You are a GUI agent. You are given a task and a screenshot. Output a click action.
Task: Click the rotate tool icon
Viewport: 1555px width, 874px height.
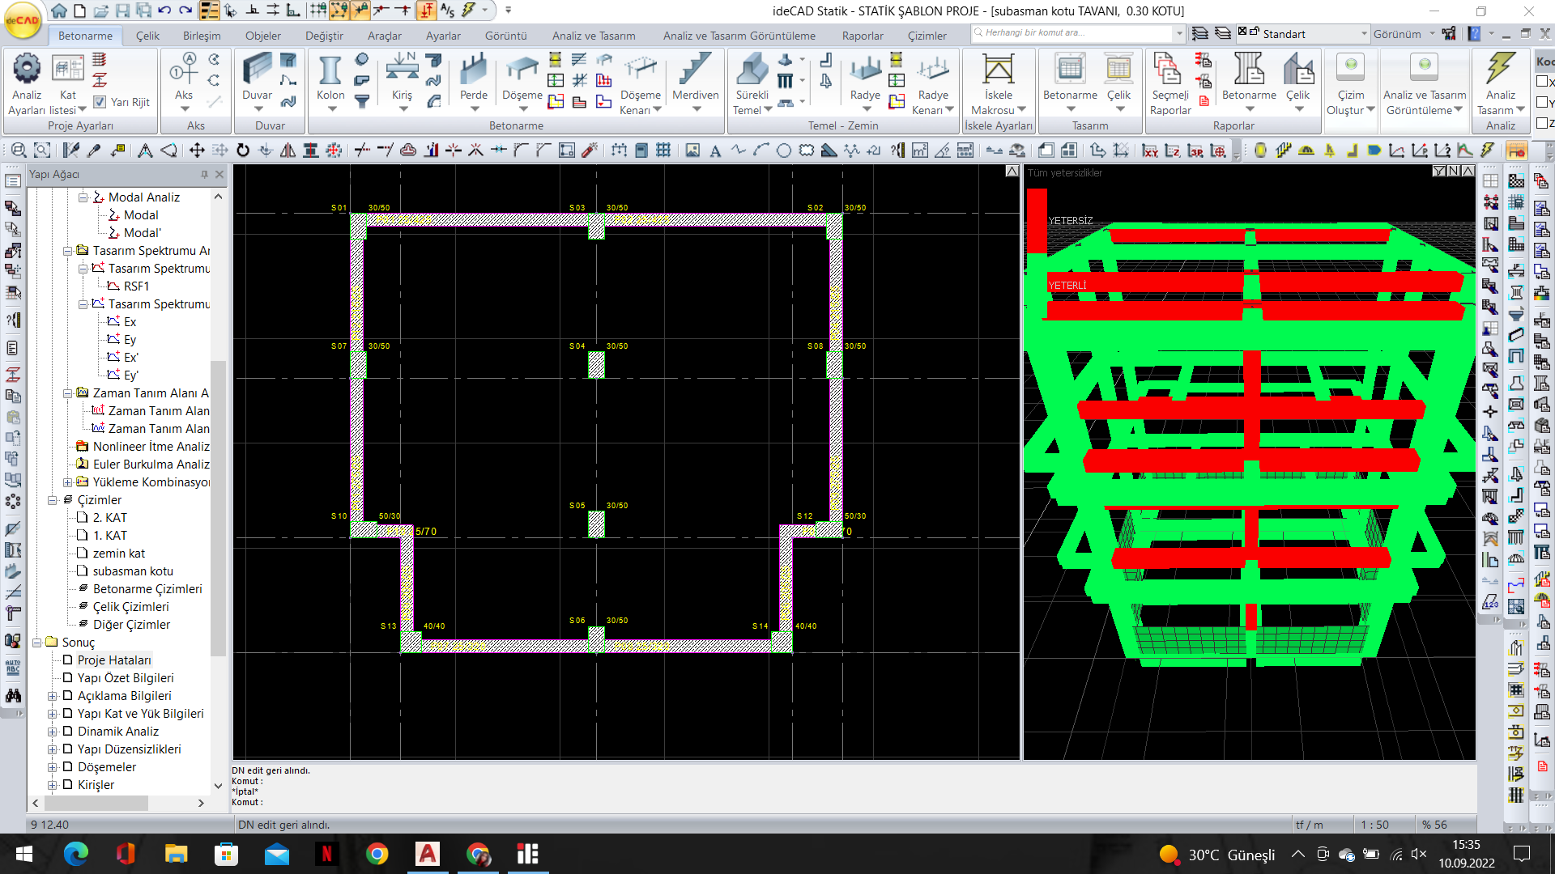243,151
